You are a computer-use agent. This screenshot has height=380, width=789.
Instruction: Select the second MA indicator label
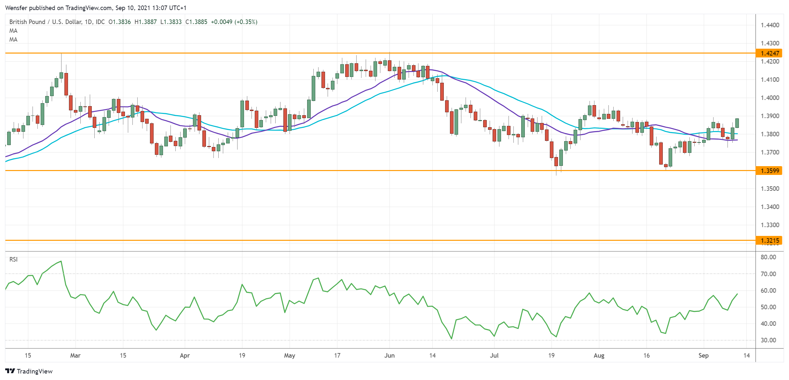pos(13,40)
